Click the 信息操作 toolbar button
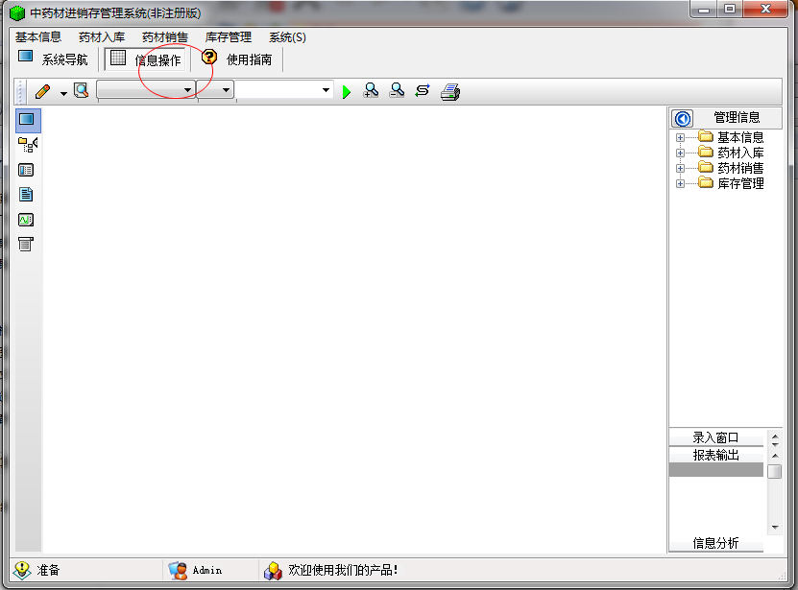Viewport: 798px width, 590px height. (x=146, y=59)
